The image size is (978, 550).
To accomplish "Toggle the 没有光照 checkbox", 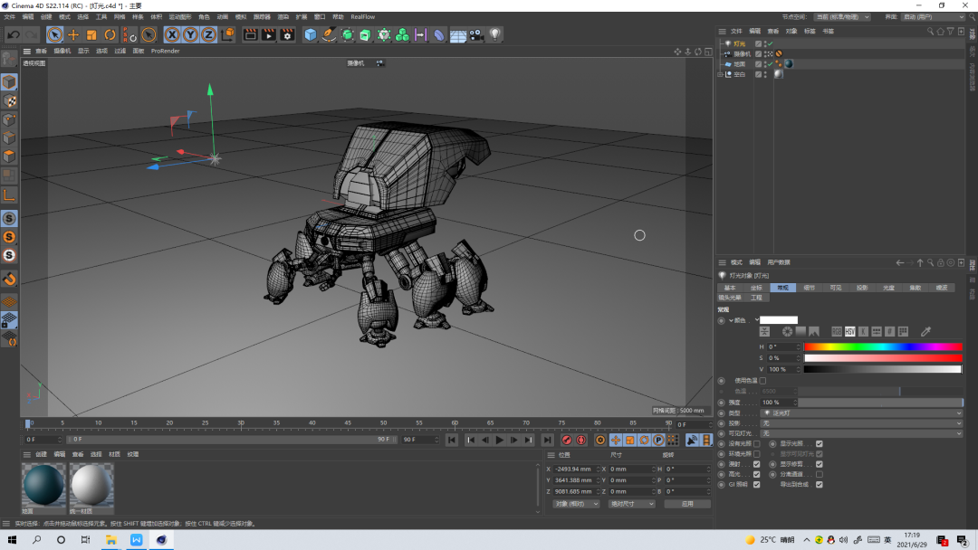I will pyautogui.click(x=756, y=444).
